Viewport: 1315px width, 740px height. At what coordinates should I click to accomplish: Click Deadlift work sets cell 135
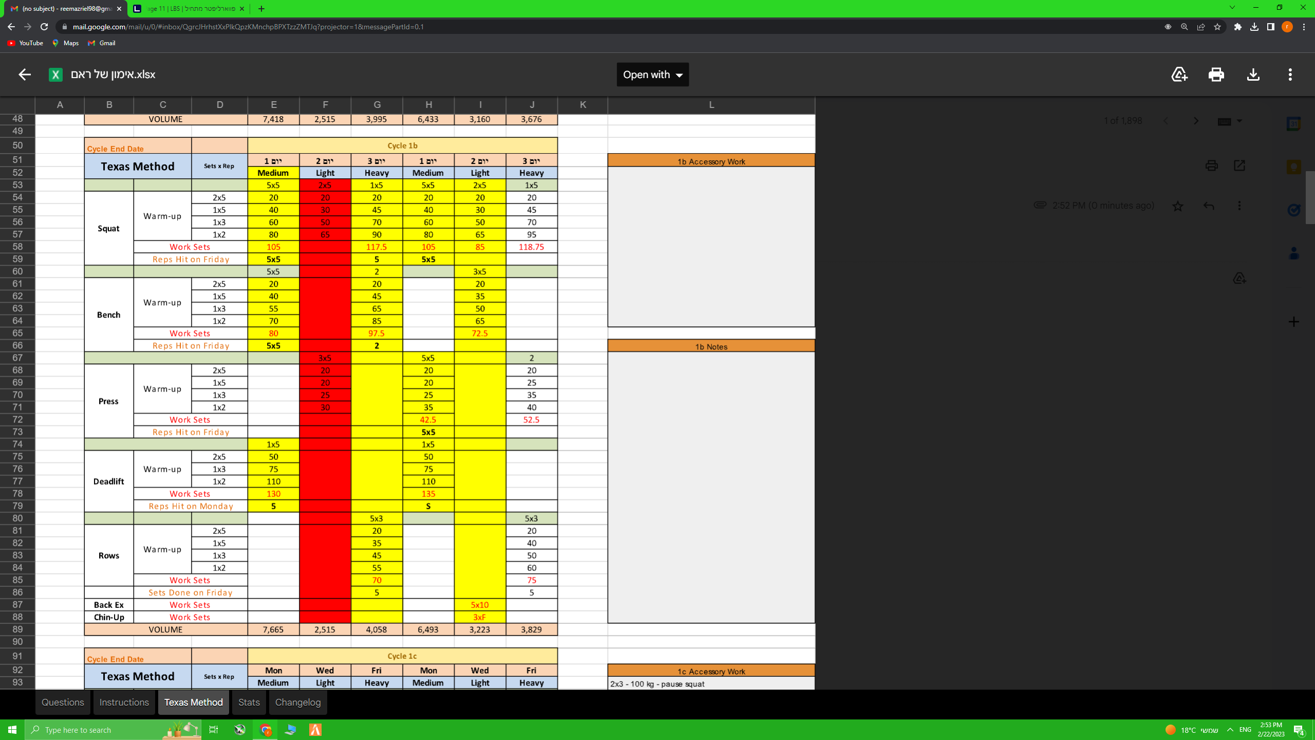tap(428, 494)
